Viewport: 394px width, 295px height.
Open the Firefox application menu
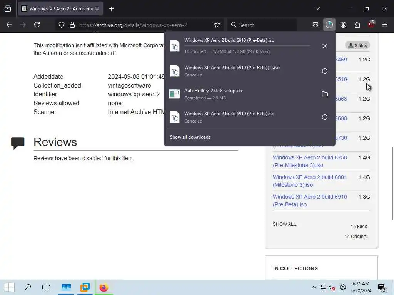coord(385,25)
